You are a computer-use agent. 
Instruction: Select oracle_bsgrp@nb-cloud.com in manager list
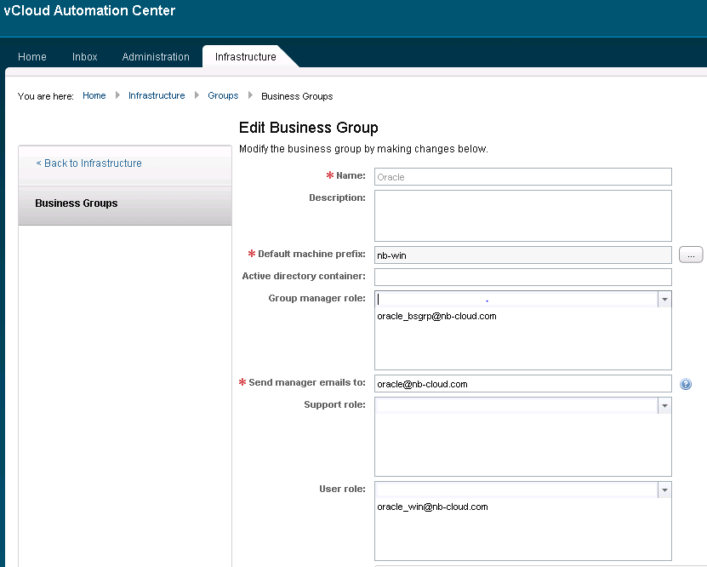[436, 316]
